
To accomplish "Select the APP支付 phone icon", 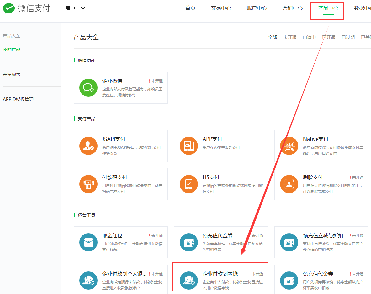I will [188, 146].
